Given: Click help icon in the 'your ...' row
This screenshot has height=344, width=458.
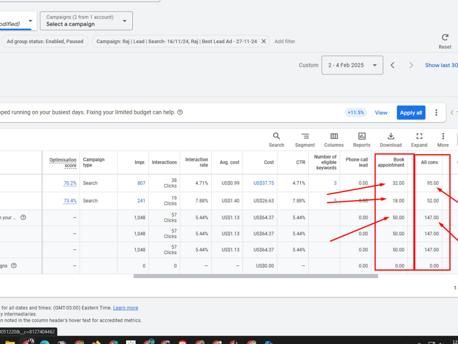Looking at the screenshot, I should [x=23, y=217].
